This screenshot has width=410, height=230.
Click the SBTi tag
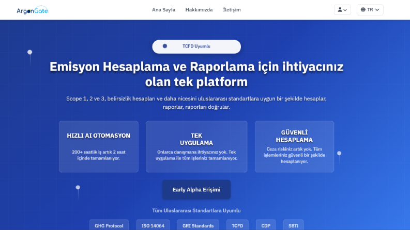tap(293, 225)
